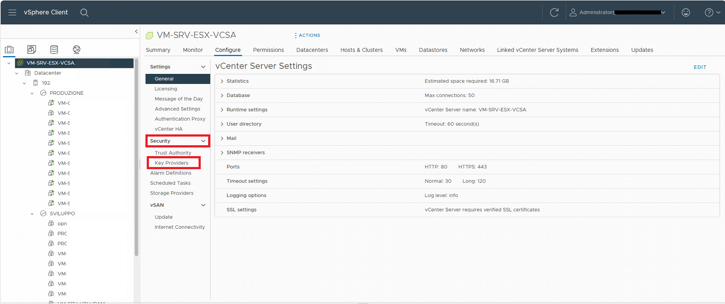Select Authentication Proxy
This screenshot has width=725, height=304.
point(180,119)
